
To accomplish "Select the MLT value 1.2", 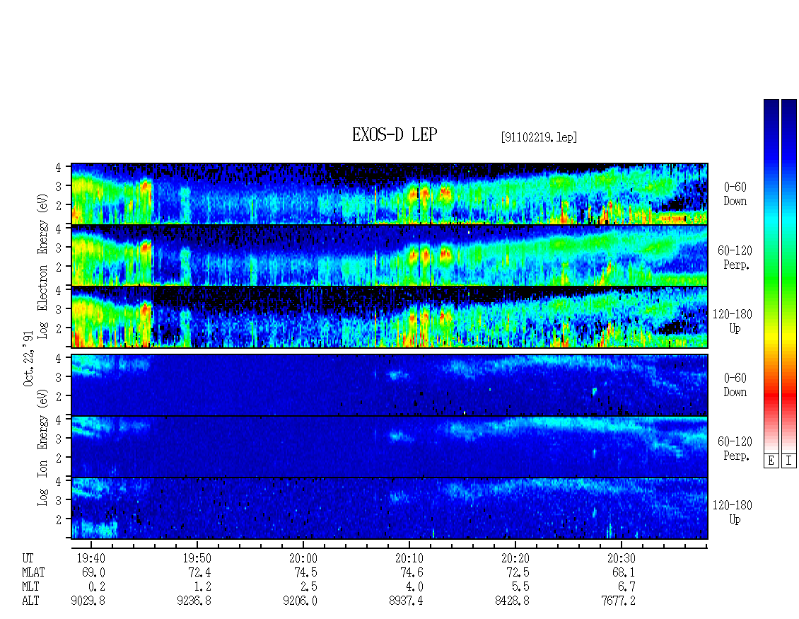I will 202,587.
